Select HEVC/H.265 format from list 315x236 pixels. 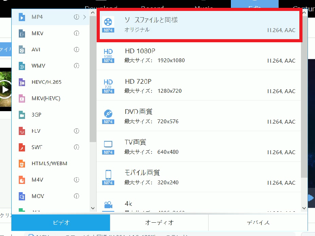[46, 82]
